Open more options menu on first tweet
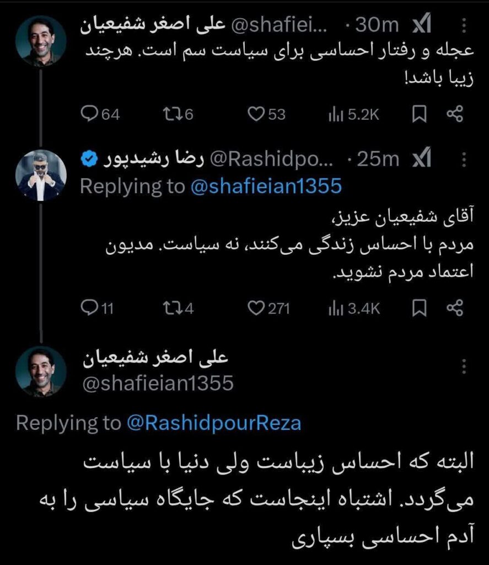Viewport: 489px width, 565px height. [x=463, y=25]
